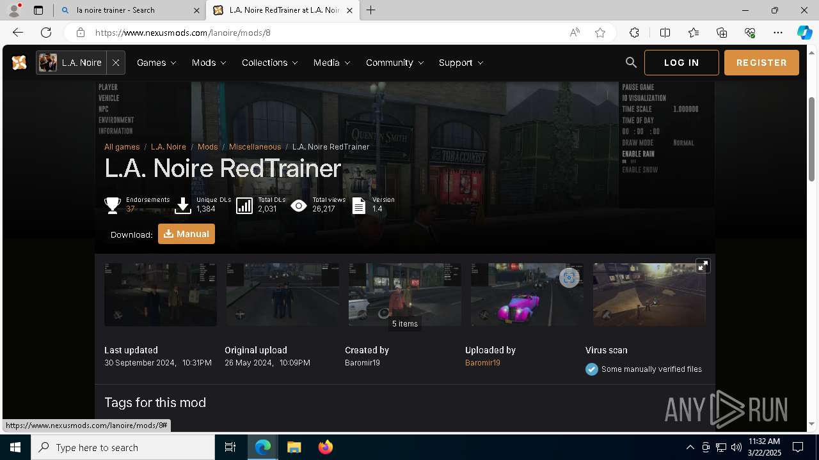
Task: Activate Read aloud in address bar
Action: click(x=575, y=33)
